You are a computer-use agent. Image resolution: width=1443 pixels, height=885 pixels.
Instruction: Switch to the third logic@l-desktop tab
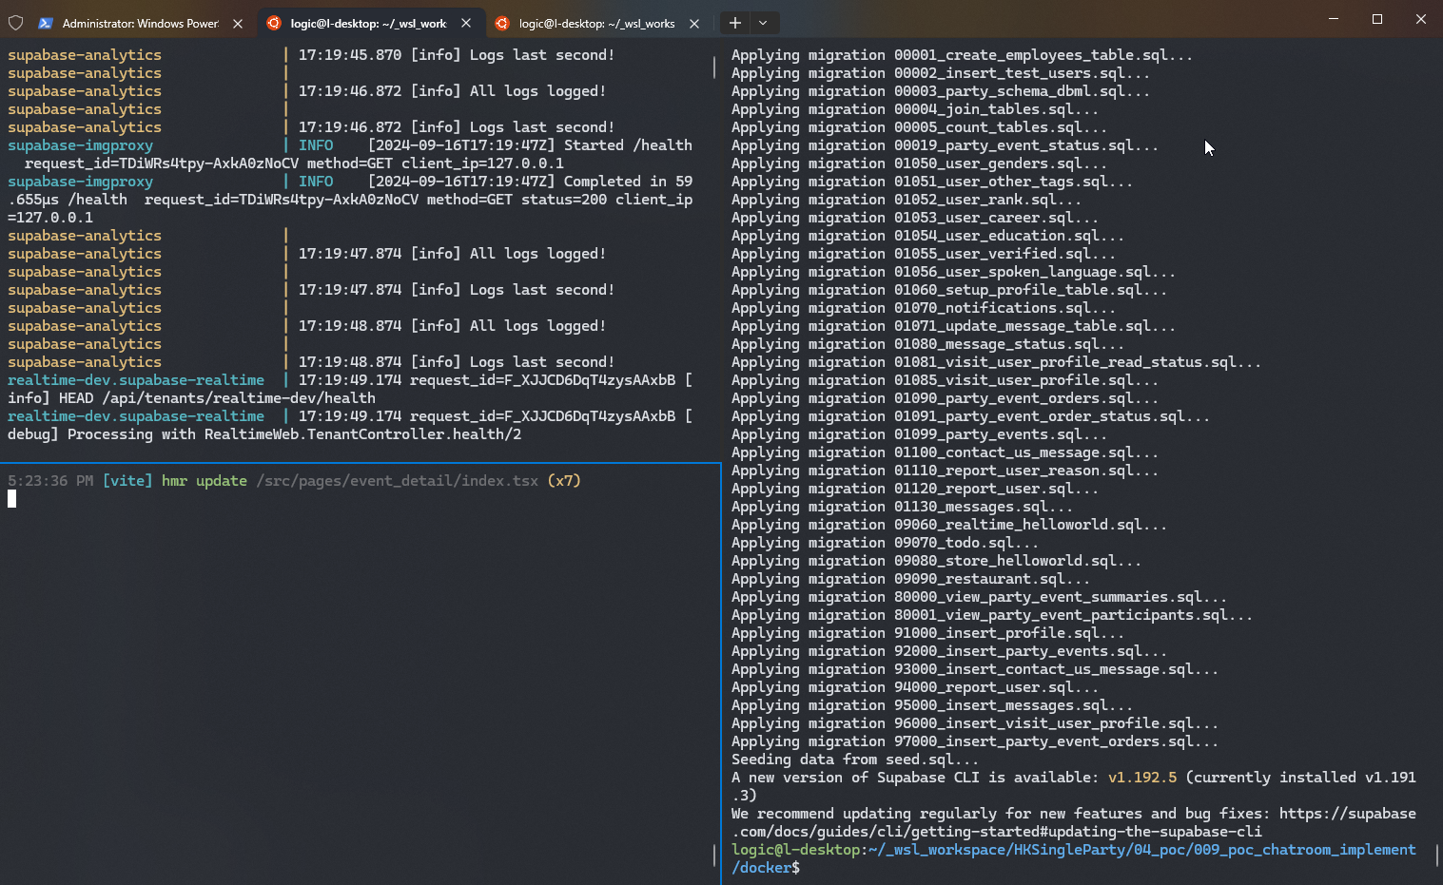[596, 24]
